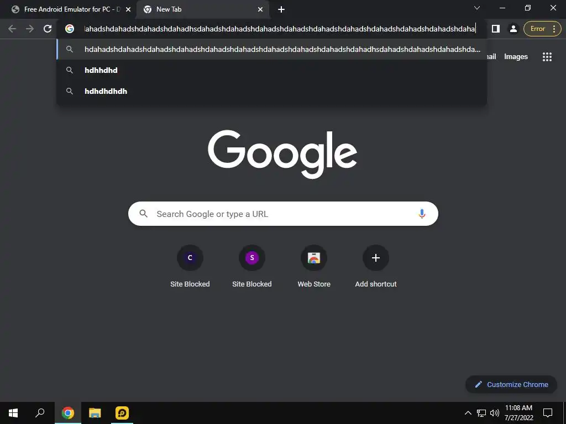Viewport: 566px width, 424px height.
Task: Open a new tab with plus button
Action: point(281,9)
